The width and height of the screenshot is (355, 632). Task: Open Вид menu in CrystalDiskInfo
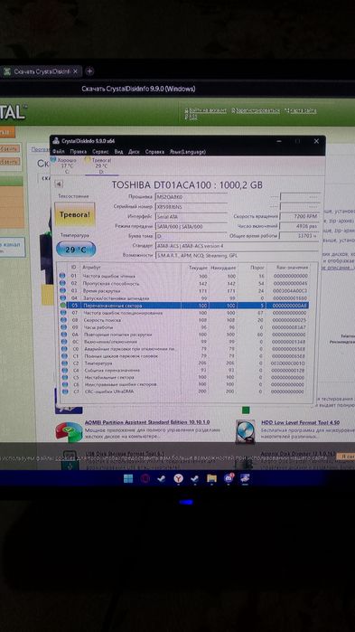[118, 152]
